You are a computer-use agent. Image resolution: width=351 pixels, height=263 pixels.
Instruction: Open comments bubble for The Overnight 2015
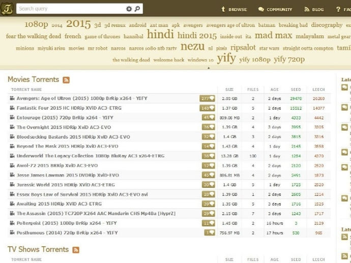(x=208, y=127)
